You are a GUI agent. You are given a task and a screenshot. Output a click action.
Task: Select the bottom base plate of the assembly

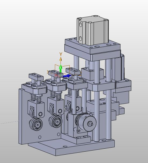(x=71, y=148)
